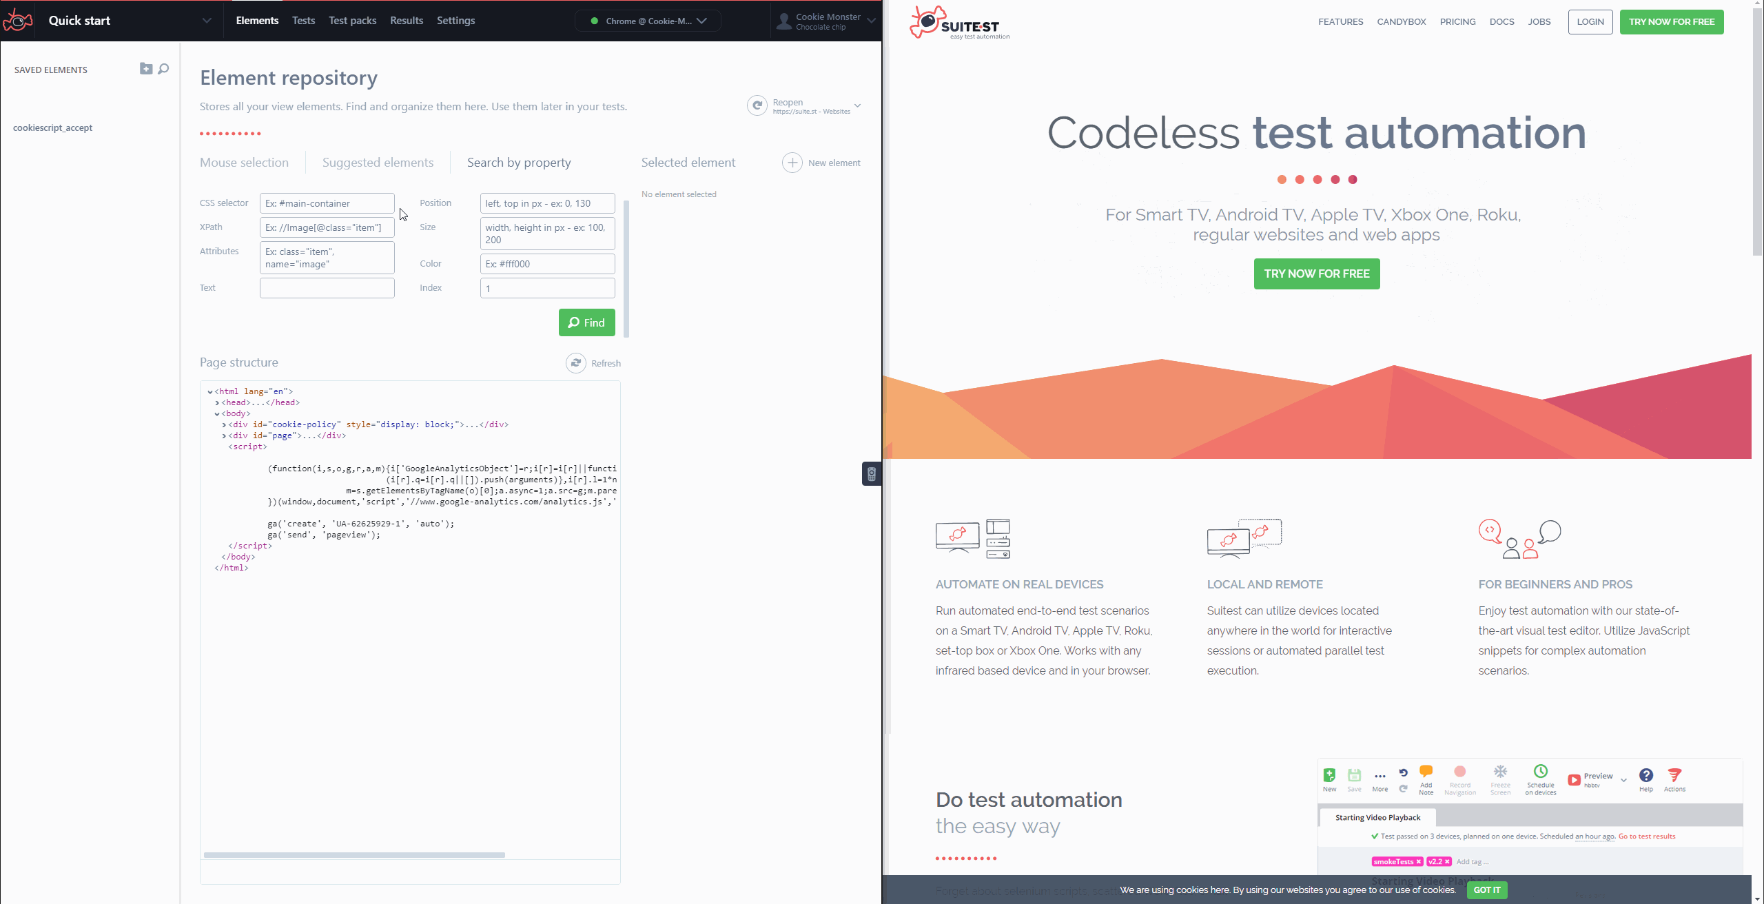Click the Reopen app circular arrow icon
The image size is (1764, 904).
click(757, 105)
